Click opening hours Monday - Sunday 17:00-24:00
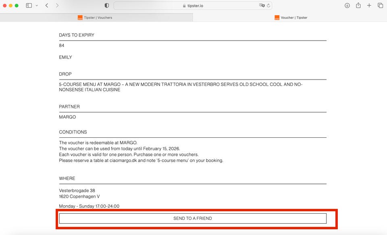The height and width of the screenshot is (235, 387). [x=89, y=206]
